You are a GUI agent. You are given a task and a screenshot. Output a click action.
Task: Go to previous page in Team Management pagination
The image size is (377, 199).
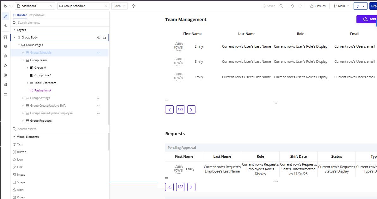pyautogui.click(x=169, y=109)
